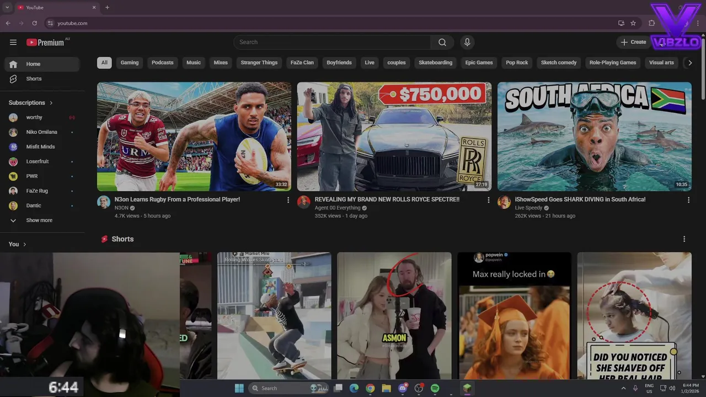This screenshot has width=706, height=397.
Task: Select the Boyfriends filter chip
Action: point(339,63)
